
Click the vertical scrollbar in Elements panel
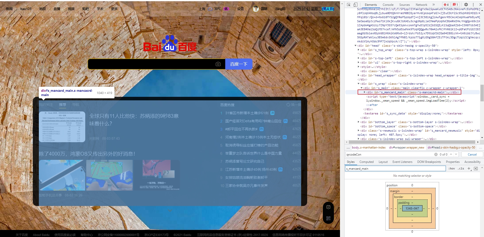[x=482, y=93]
